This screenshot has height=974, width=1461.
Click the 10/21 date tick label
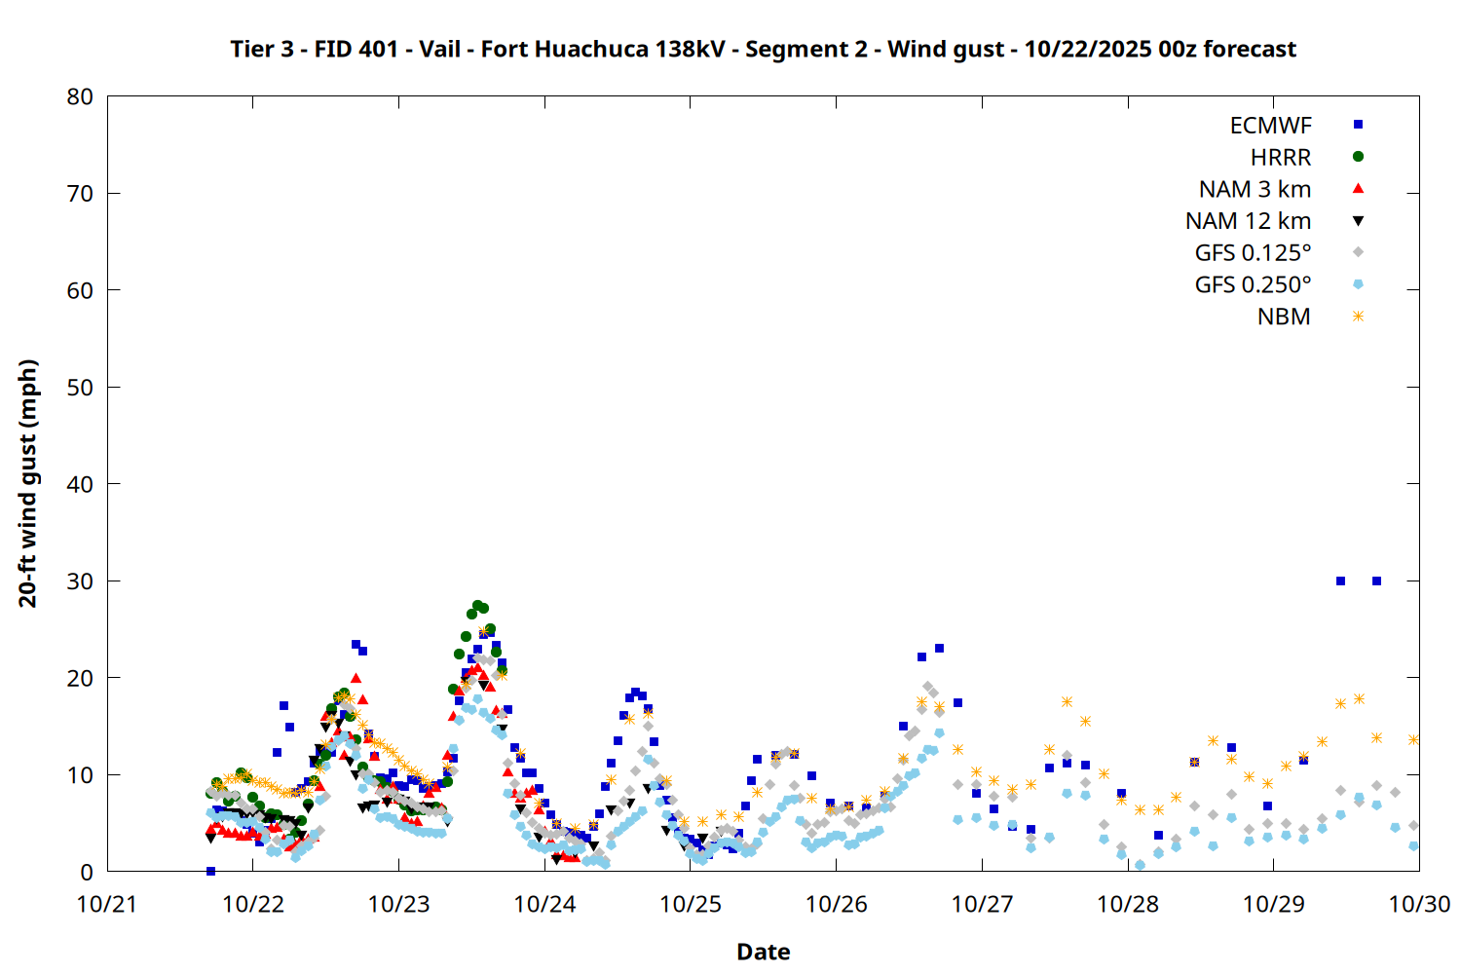(107, 905)
